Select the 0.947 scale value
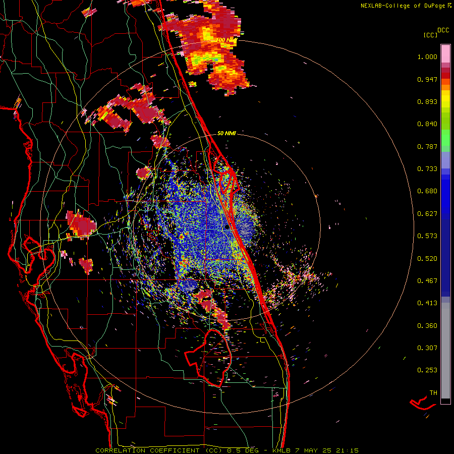This screenshot has height=454, width=454. tap(427, 79)
